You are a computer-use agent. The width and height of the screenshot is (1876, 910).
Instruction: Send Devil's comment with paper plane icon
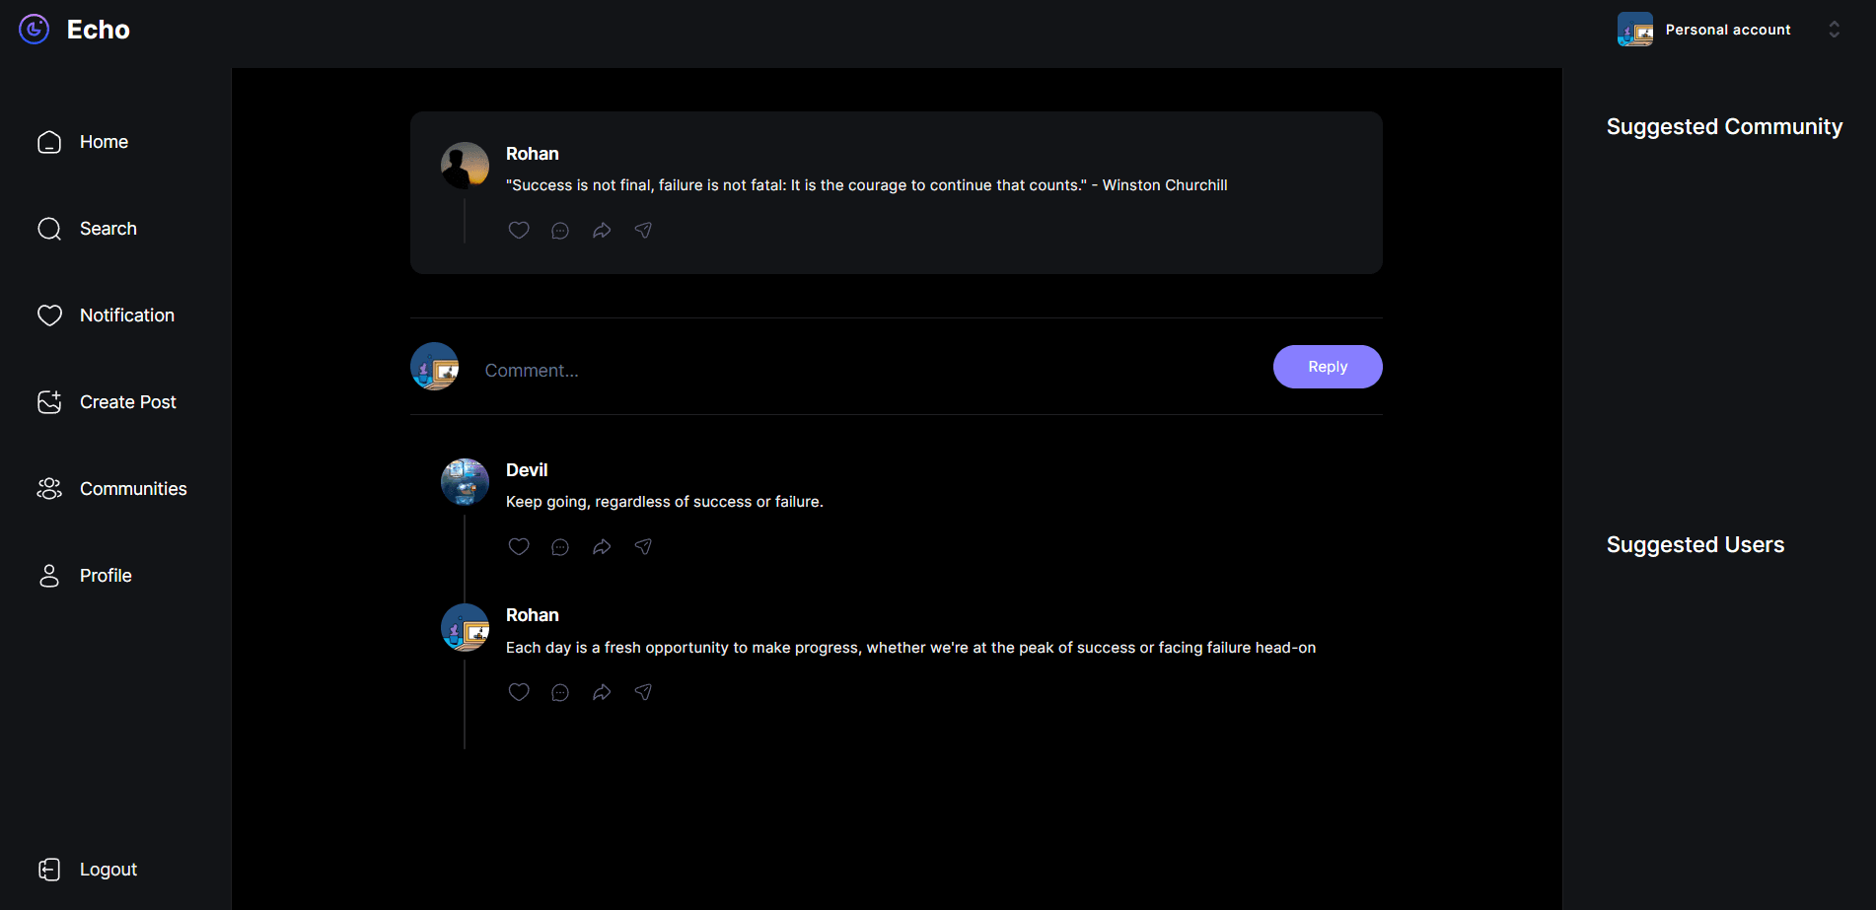(643, 546)
